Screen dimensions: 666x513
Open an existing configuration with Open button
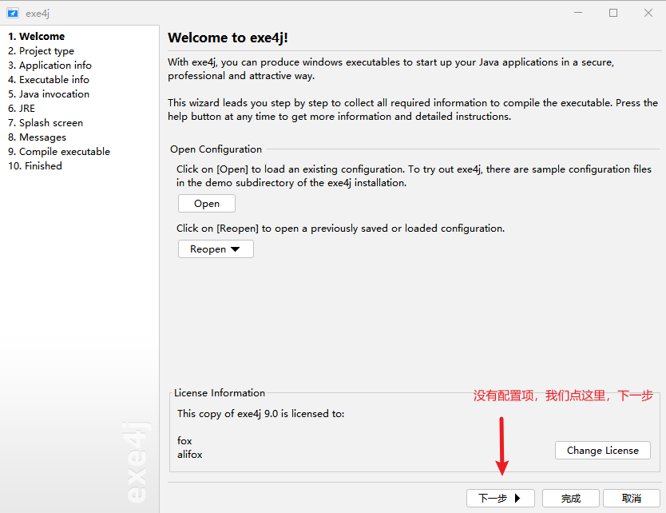tap(207, 204)
